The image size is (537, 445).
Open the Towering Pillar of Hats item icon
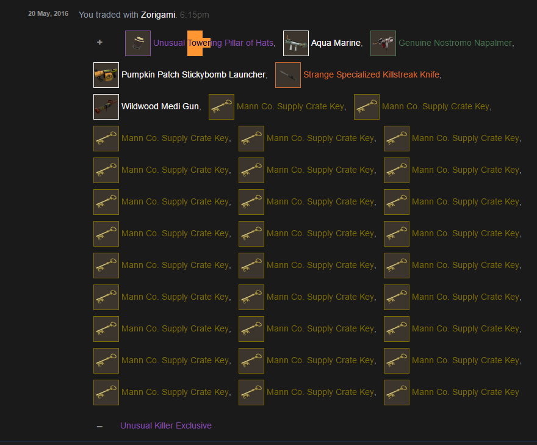138,43
